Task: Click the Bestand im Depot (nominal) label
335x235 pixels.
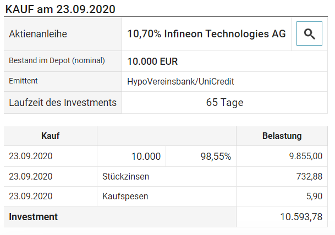Action: coord(57,60)
